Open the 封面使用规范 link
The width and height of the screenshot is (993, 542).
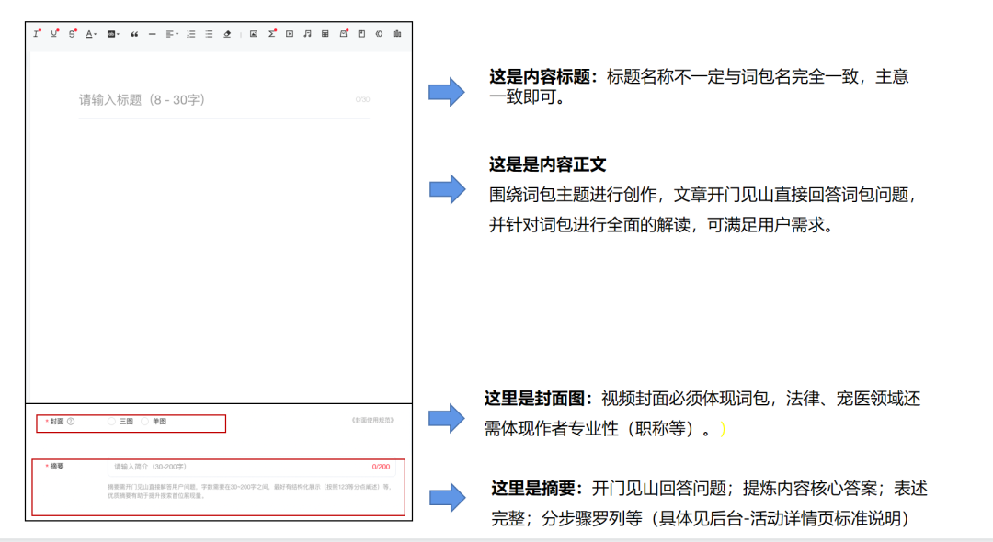[371, 420]
